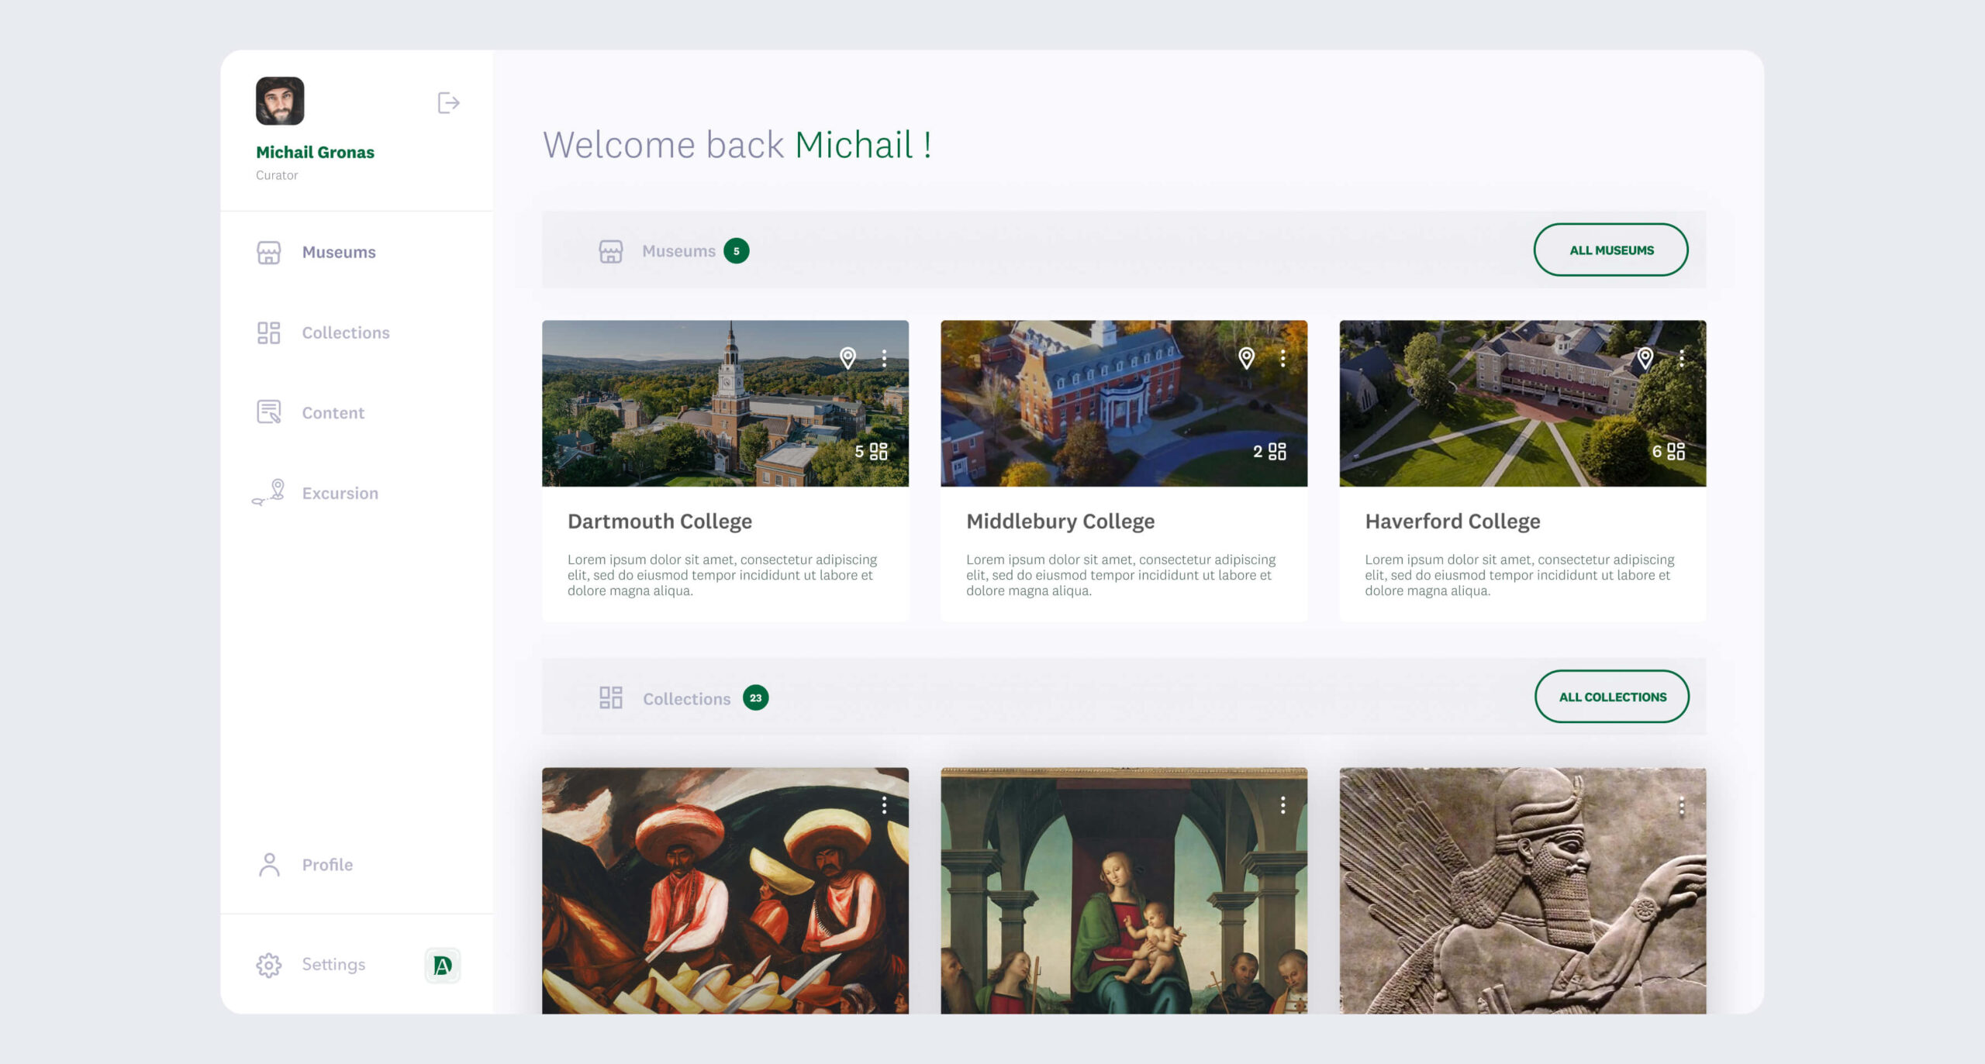Click collections count icon on Dartmouth image

[x=879, y=452]
